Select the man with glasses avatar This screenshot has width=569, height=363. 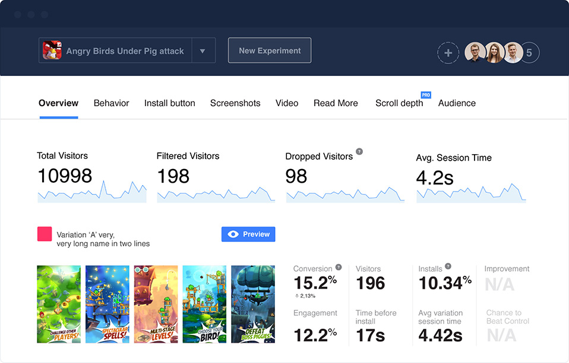coord(475,53)
